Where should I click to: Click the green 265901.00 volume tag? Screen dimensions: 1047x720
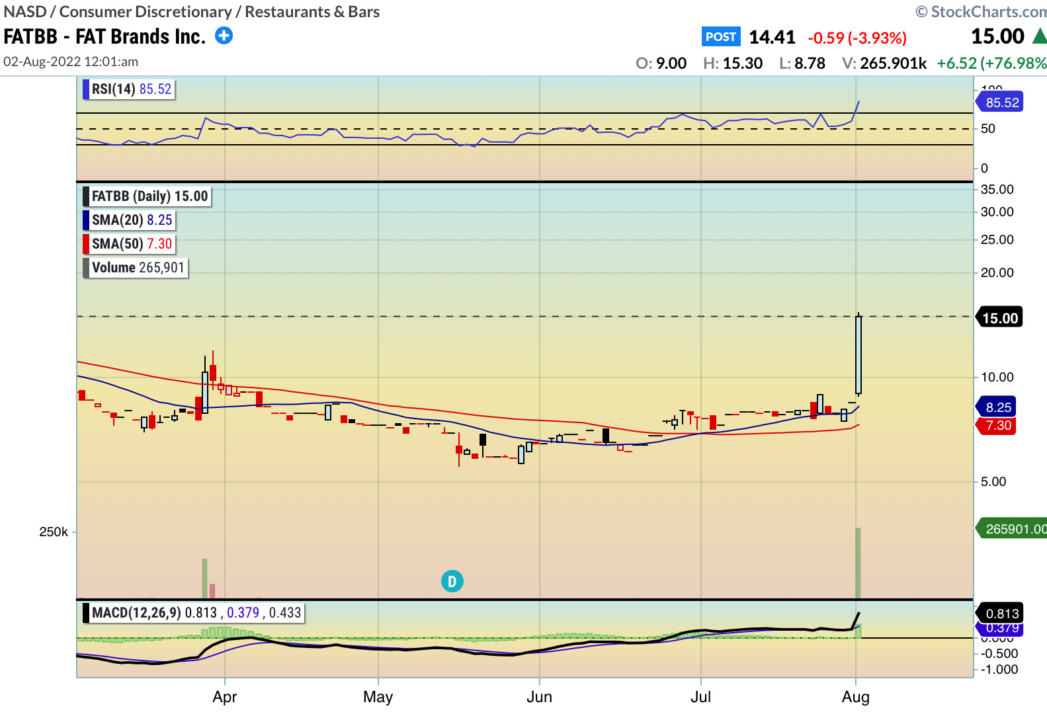[x=1013, y=529]
